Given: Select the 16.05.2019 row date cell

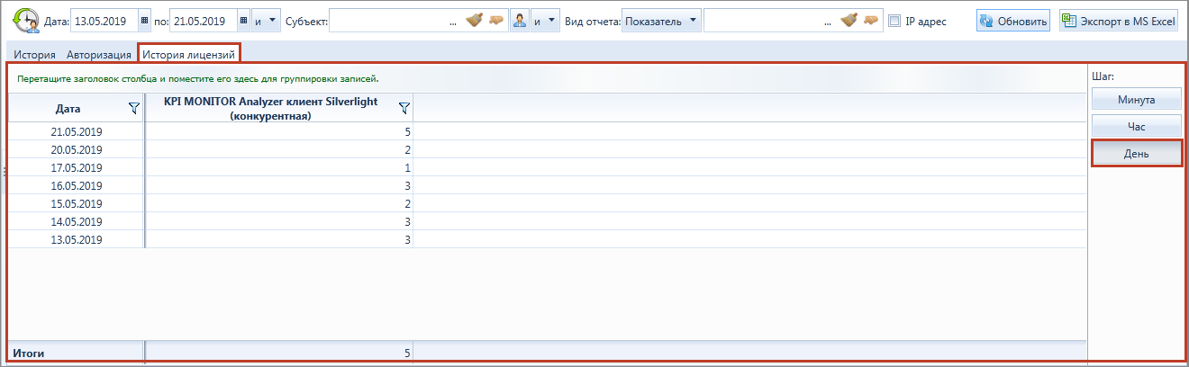Looking at the screenshot, I should [77, 185].
